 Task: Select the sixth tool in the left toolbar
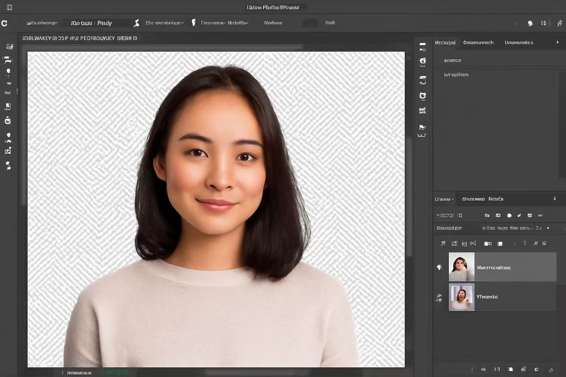click(8, 106)
